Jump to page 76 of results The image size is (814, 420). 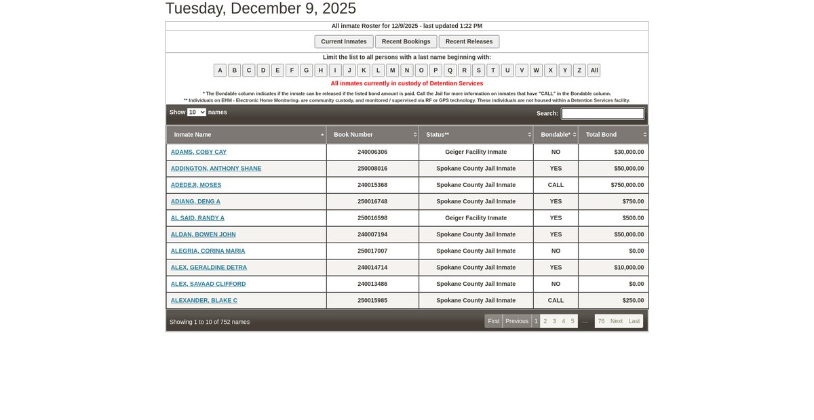(x=601, y=321)
